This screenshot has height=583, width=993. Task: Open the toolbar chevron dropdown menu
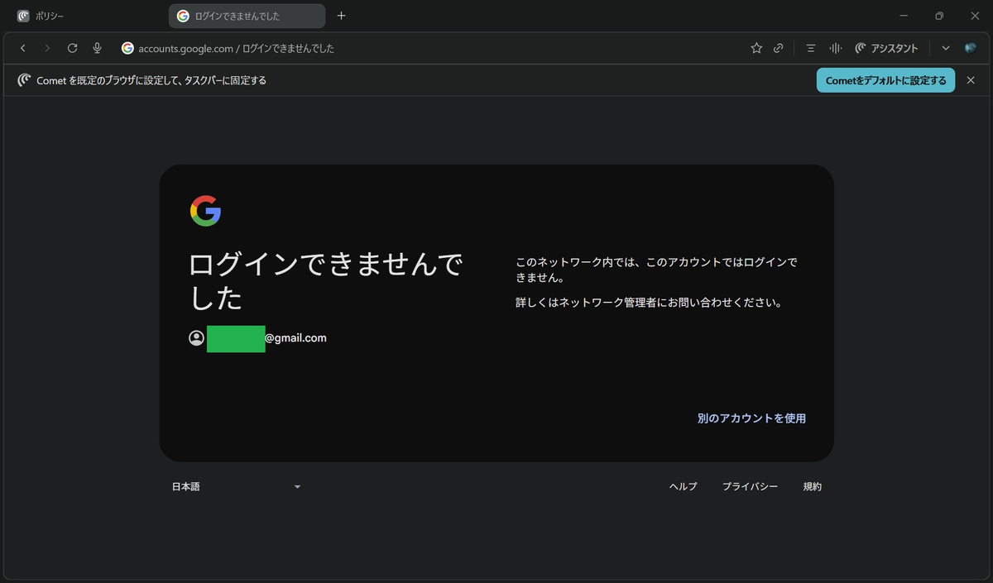point(945,48)
